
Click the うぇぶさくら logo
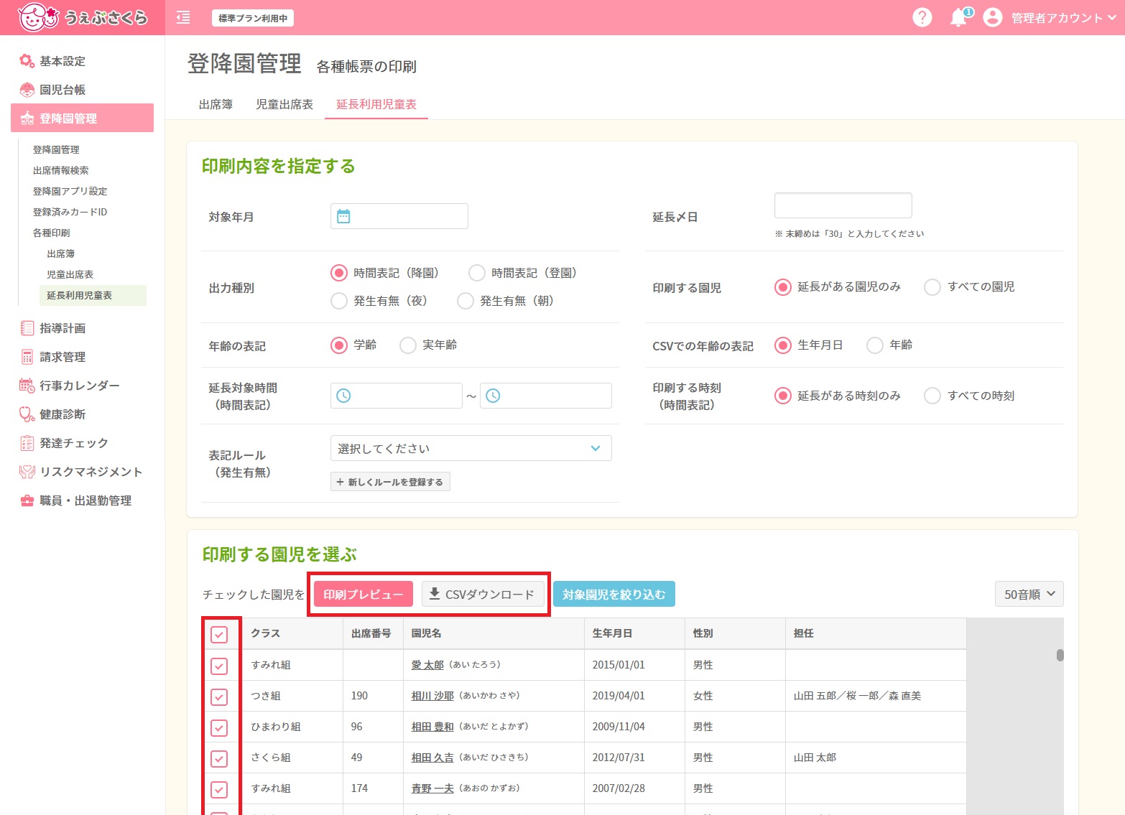[83, 17]
